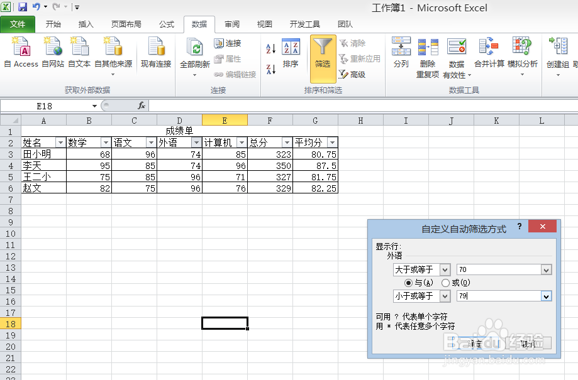This screenshot has width=578, height=380.
Task: Close the 自定义自动筛选方式 dialog
Action: 542,226
